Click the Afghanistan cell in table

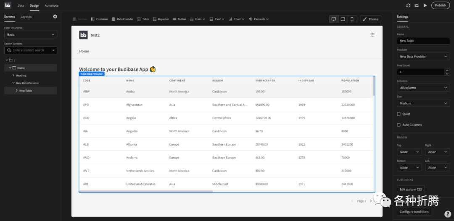[135, 105]
